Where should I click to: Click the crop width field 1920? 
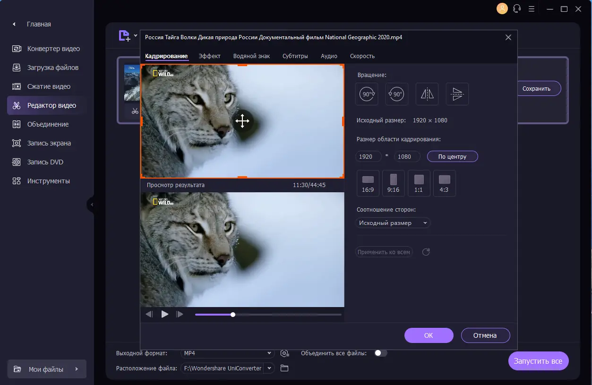368,156
